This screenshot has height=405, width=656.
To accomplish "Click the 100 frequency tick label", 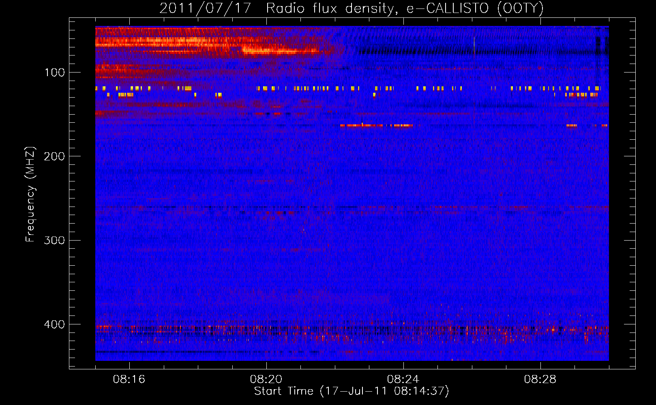I will (55, 72).
